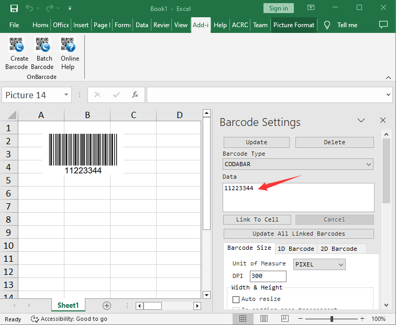Click the pane scrollbar up arrow
This screenshot has width=396, height=325.
coord(386,134)
